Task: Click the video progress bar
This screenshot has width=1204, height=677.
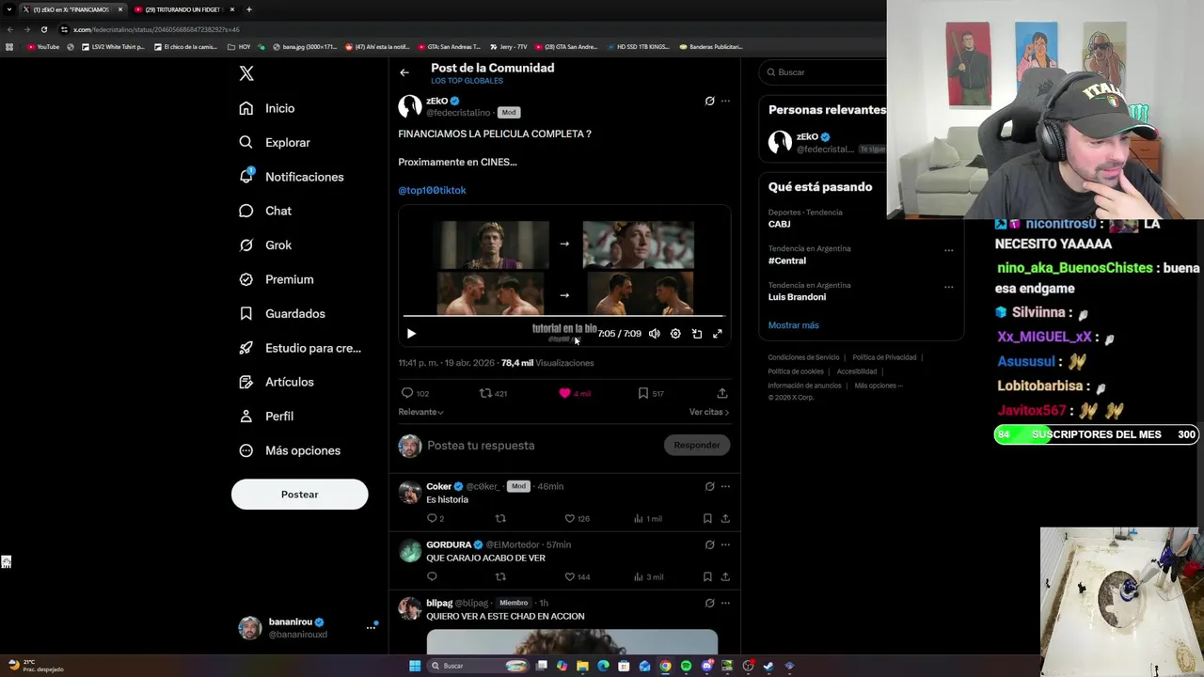Action: pyautogui.click(x=563, y=317)
